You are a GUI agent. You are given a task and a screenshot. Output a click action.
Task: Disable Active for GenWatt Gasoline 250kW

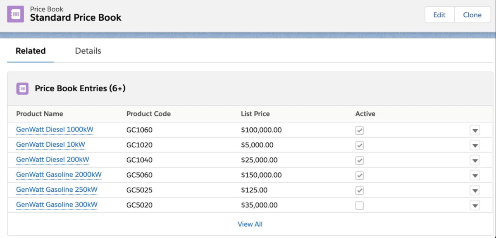pyautogui.click(x=359, y=190)
